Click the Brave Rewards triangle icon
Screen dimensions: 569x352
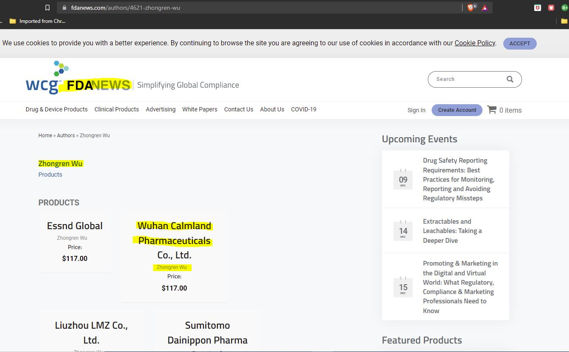tap(485, 8)
